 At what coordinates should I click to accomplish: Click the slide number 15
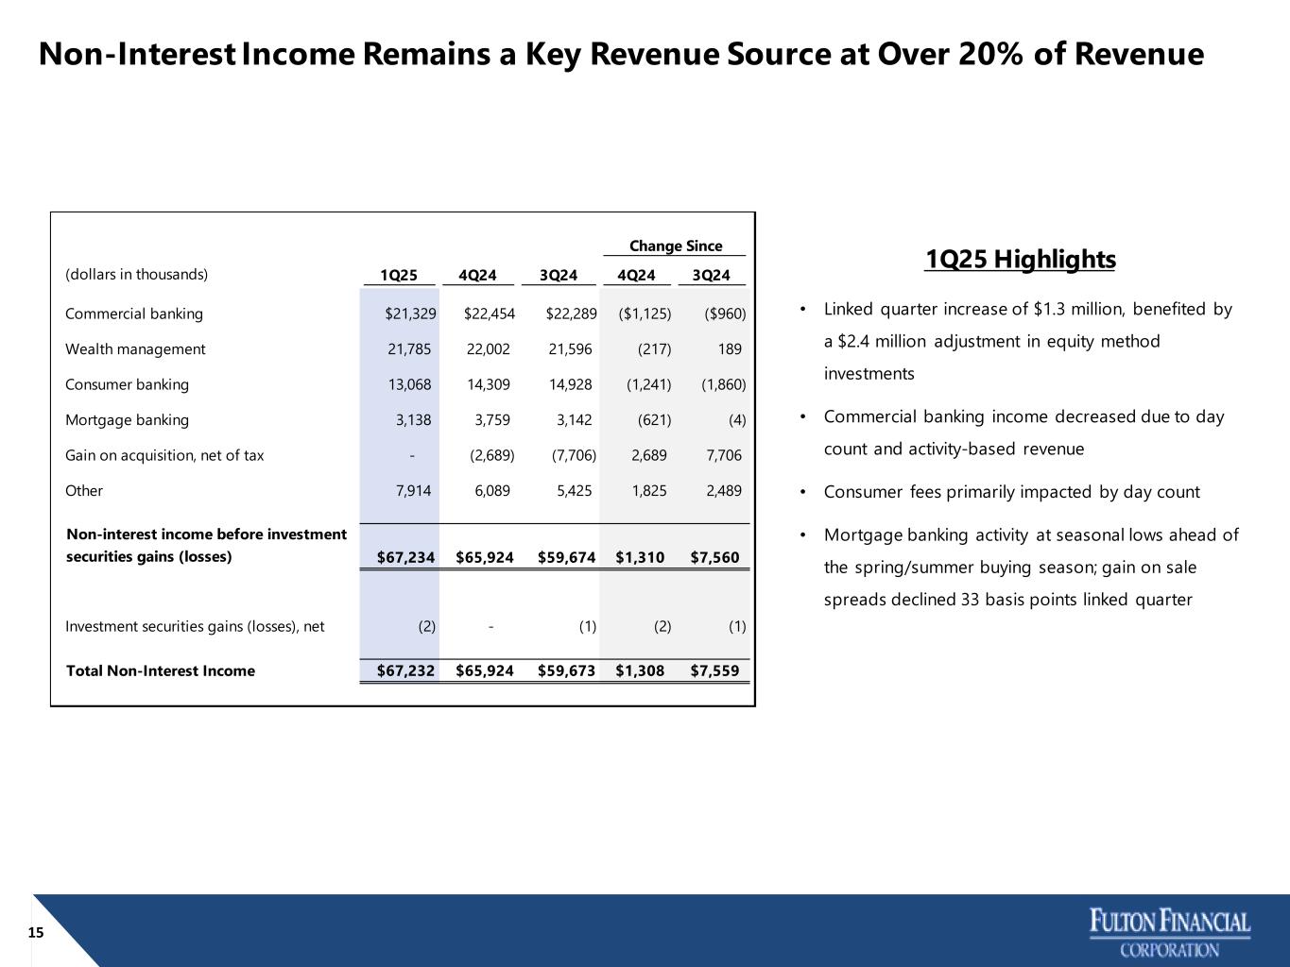click(36, 933)
